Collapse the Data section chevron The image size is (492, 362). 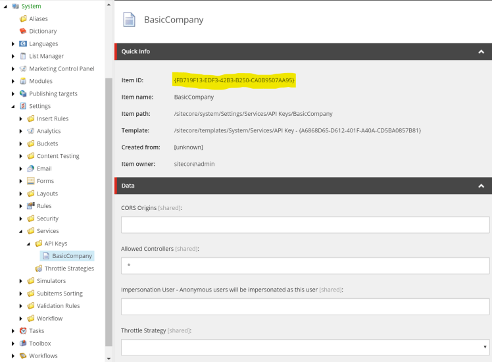pos(481,186)
